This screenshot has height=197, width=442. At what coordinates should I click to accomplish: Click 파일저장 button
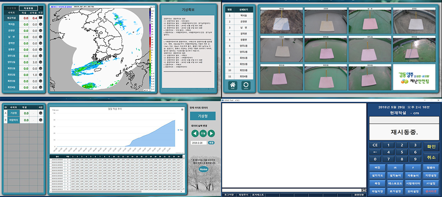coord(377,191)
